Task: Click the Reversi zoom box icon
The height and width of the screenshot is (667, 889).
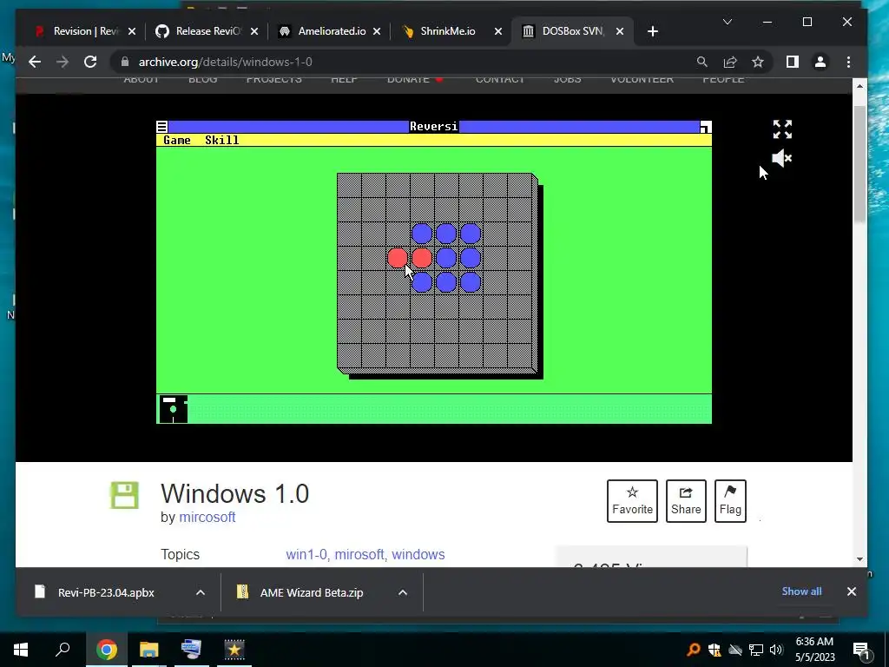Action: tap(705, 127)
